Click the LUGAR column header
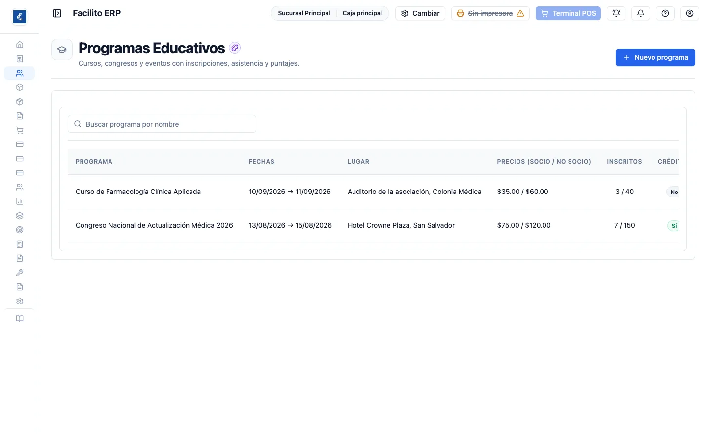 click(358, 162)
